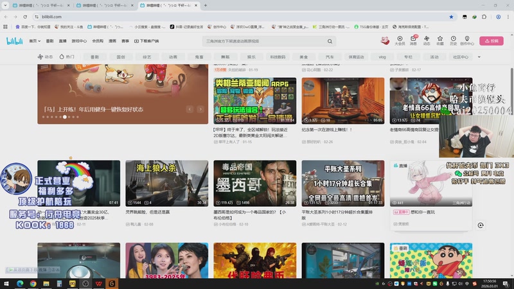Open 热门 with flame icon
The width and height of the screenshot is (514, 289).
[67, 57]
